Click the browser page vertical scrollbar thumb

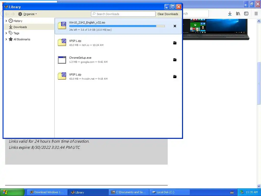point(259,83)
